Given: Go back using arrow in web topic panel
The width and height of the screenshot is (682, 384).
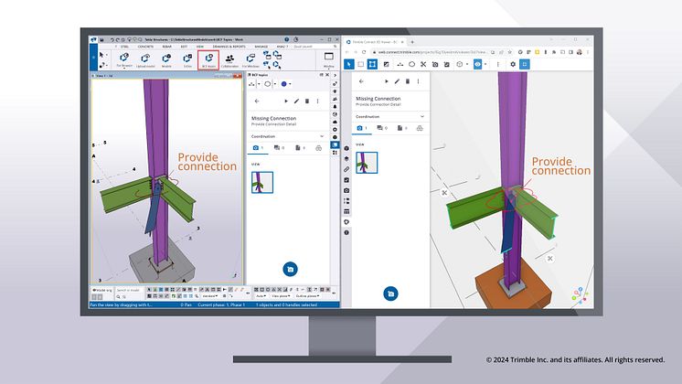Looking at the screenshot, I should point(359,81).
